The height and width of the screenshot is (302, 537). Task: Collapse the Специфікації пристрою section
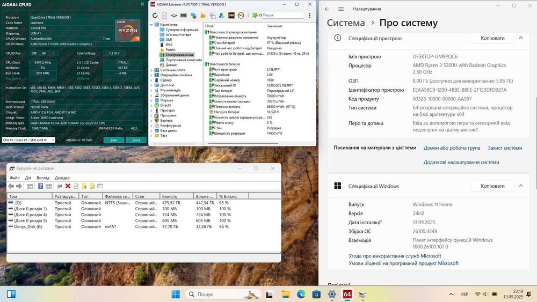(521, 38)
